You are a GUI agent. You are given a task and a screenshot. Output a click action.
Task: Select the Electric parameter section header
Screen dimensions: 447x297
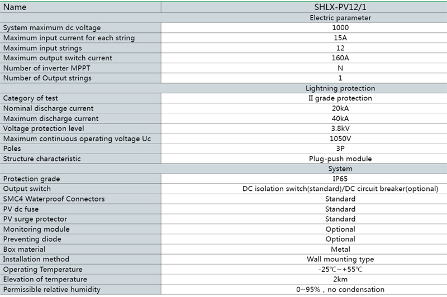[x=340, y=18]
